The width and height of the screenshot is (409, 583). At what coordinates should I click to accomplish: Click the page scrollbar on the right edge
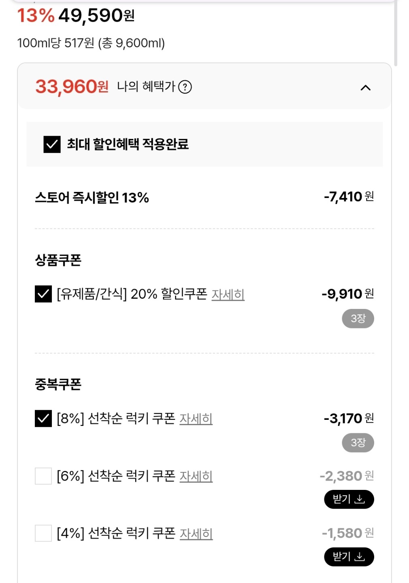tap(396, 32)
